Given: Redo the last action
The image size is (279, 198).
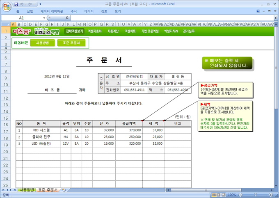Looking at the screenshot, I should pos(30,4).
